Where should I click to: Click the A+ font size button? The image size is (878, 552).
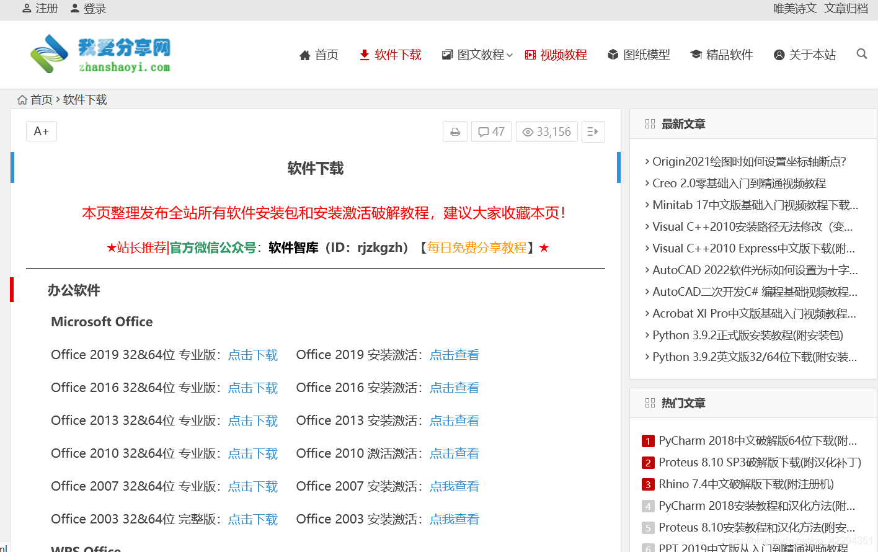tap(42, 131)
